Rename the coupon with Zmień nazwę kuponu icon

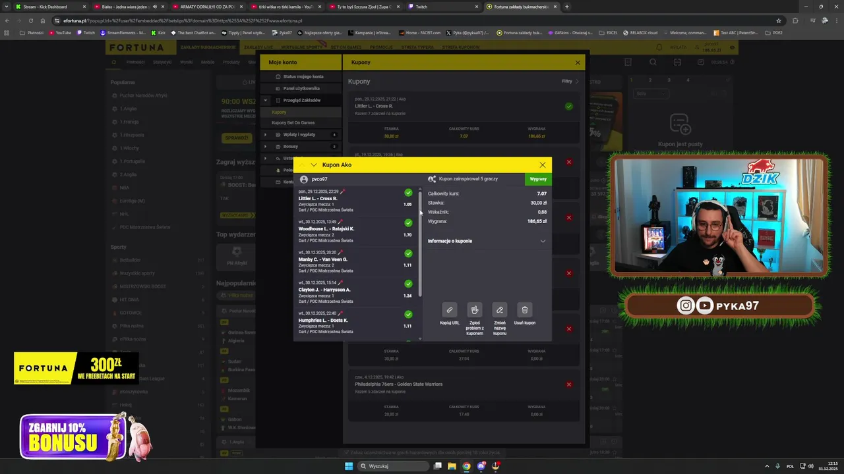[x=500, y=310]
